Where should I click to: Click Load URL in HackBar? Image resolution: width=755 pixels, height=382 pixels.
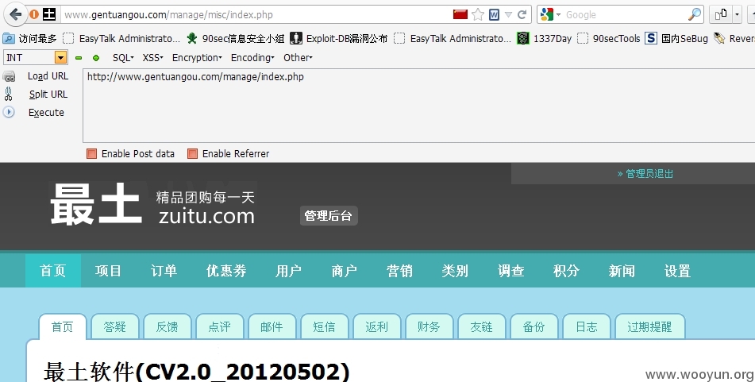point(48,76)
